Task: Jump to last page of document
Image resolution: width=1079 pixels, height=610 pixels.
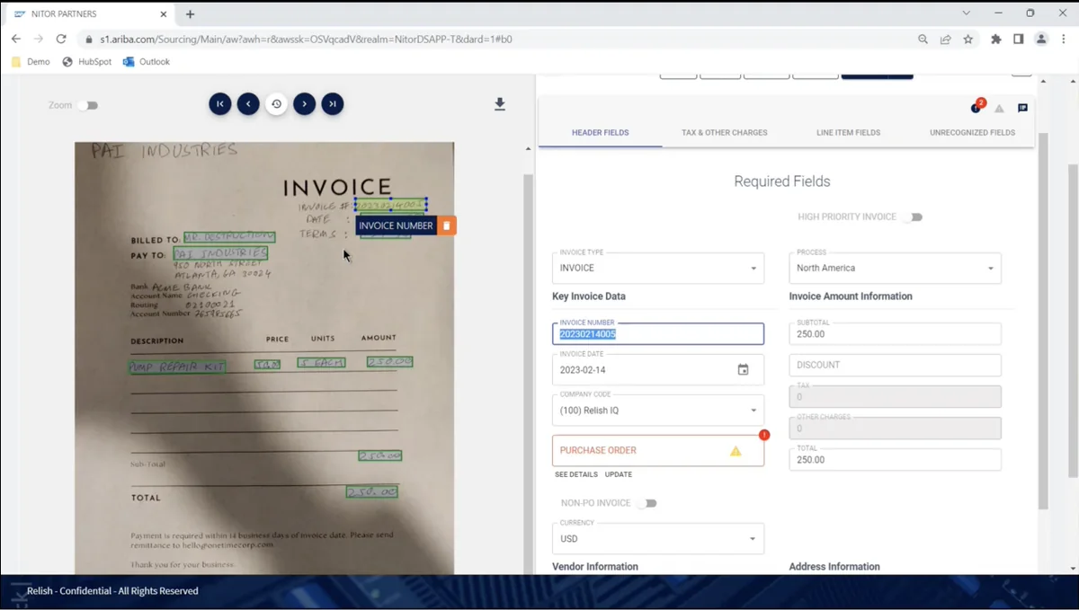Action: pyautogui.click(x=333, y=104)
